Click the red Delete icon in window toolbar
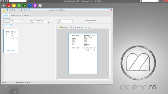This screenshot has width=168, height=94. point(10,10)
